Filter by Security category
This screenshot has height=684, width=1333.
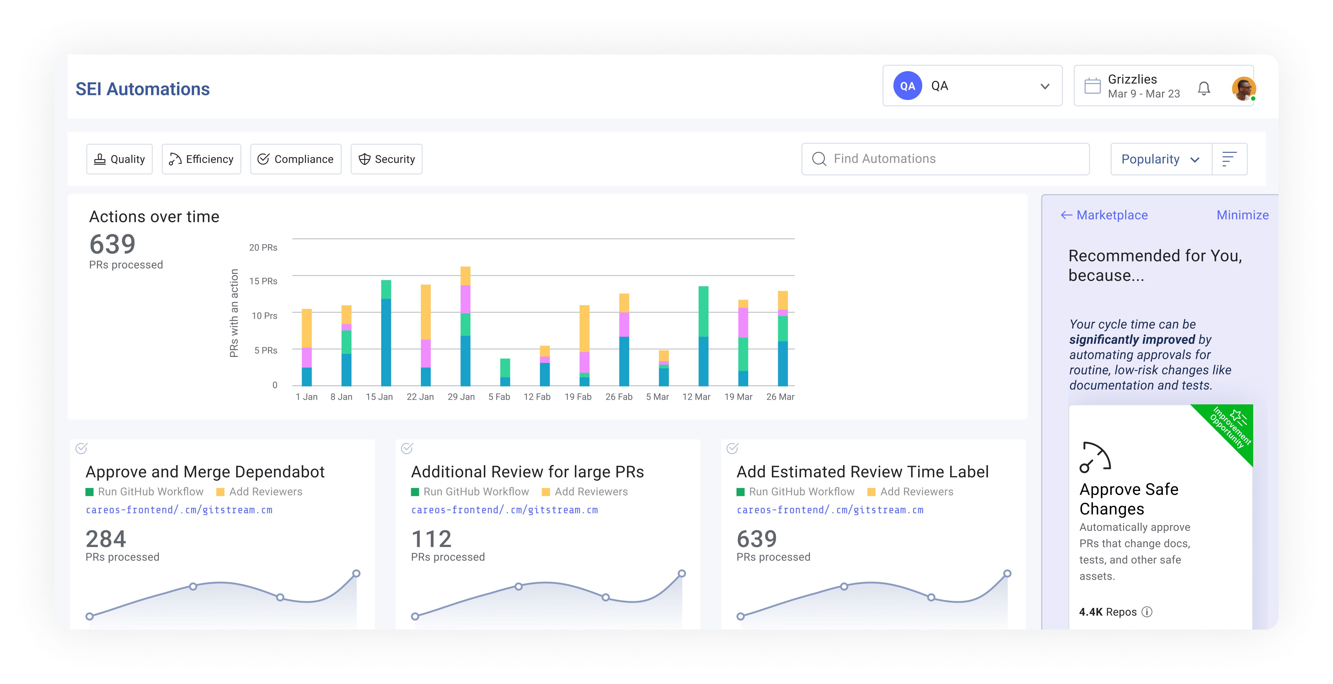tap(387, 159)
